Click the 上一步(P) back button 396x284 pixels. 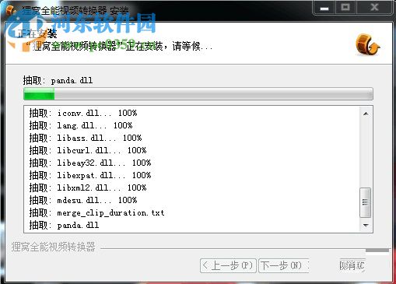(x=228, y=265)
